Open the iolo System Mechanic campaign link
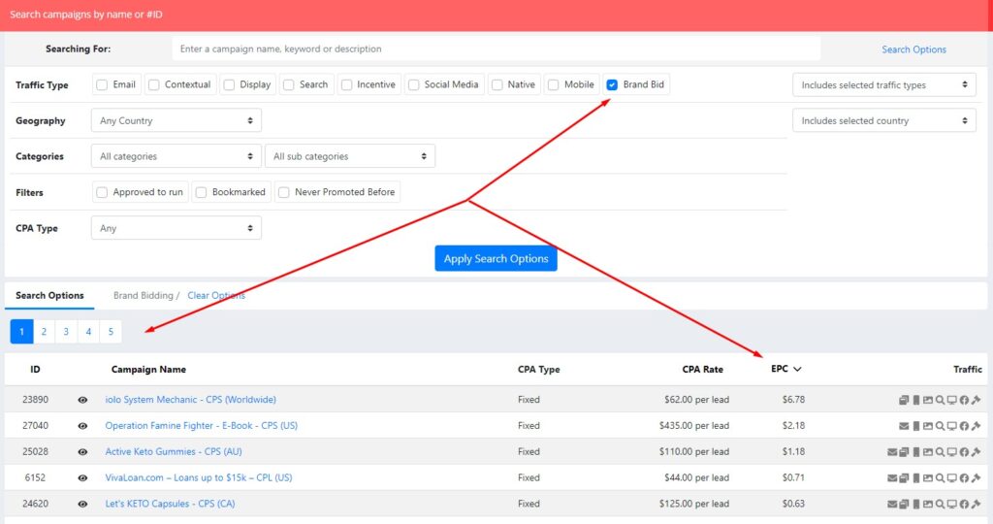This screenshot has height=524, width=993. [x=191, y=400]
